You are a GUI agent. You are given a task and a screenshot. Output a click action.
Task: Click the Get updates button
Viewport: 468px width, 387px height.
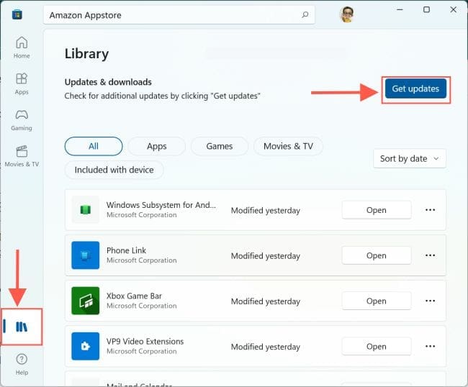tap(415, 88)
